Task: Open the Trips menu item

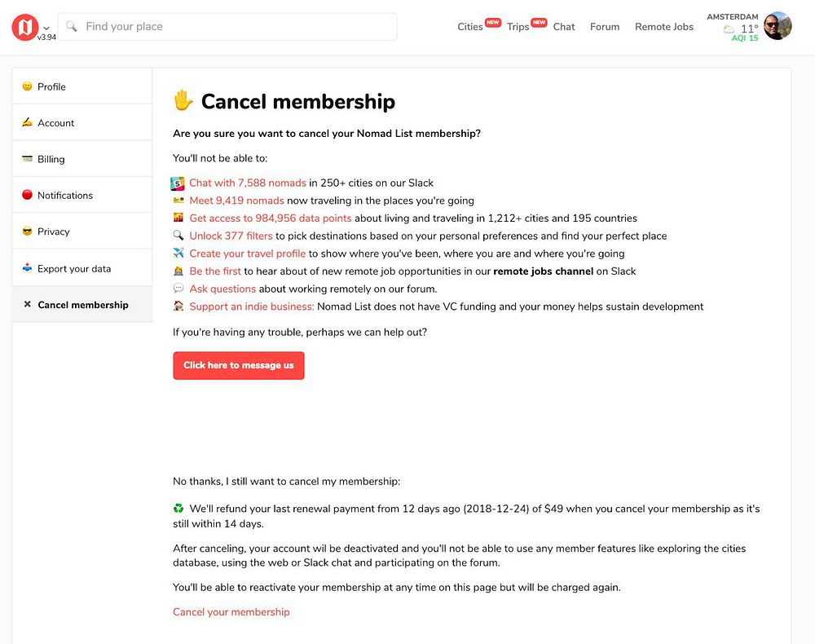Action: point(518,27)
